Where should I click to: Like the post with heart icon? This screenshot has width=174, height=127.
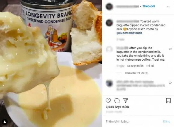coord(108,101)
